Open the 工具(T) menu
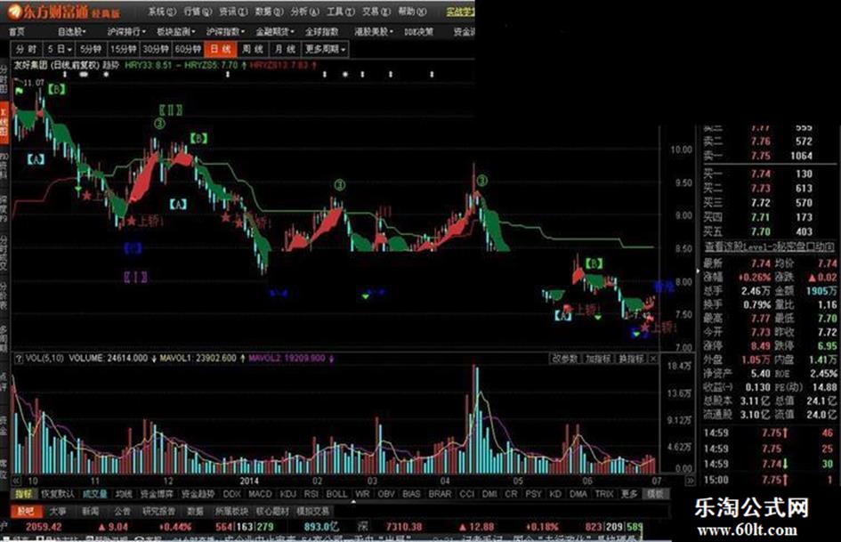841x542 pixels. click(x=341, y=12)
